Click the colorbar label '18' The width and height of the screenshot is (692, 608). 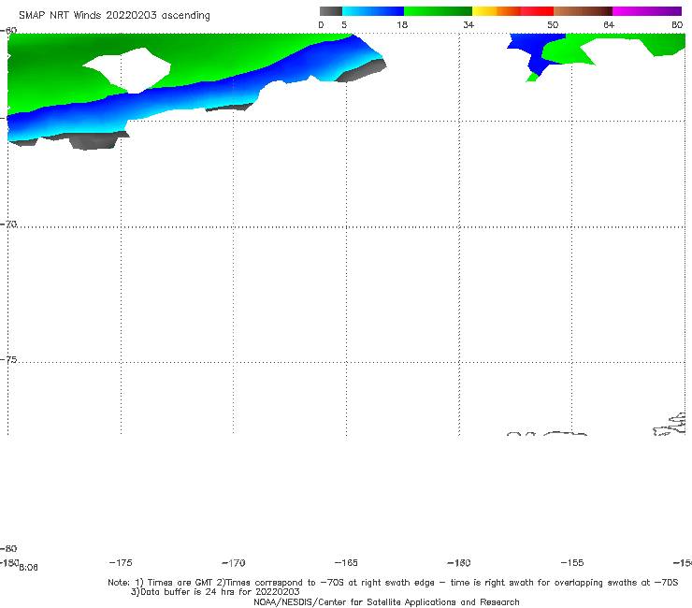click(402, 24)
